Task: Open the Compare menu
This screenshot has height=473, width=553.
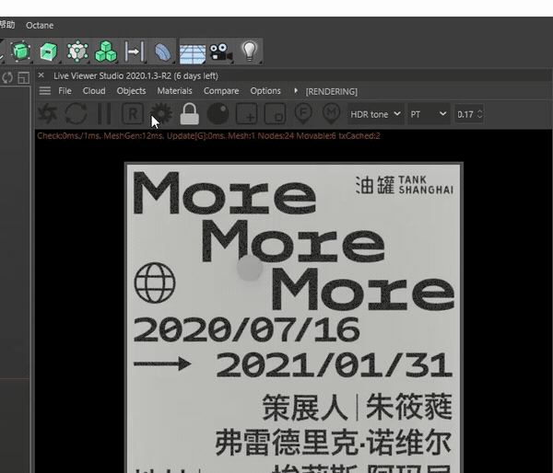Action: coord(221,91)
